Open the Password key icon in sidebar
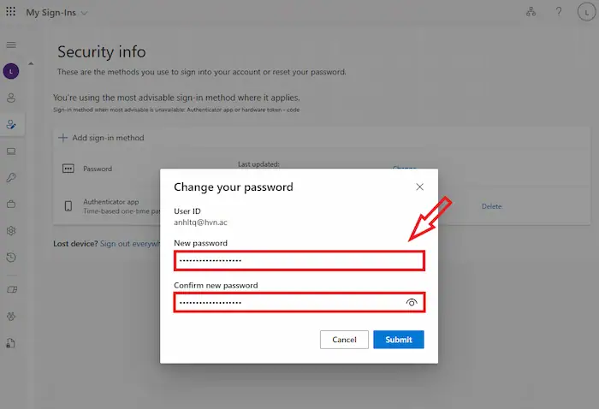This screenshot has height=409, width=599. [x=11, y=177]
